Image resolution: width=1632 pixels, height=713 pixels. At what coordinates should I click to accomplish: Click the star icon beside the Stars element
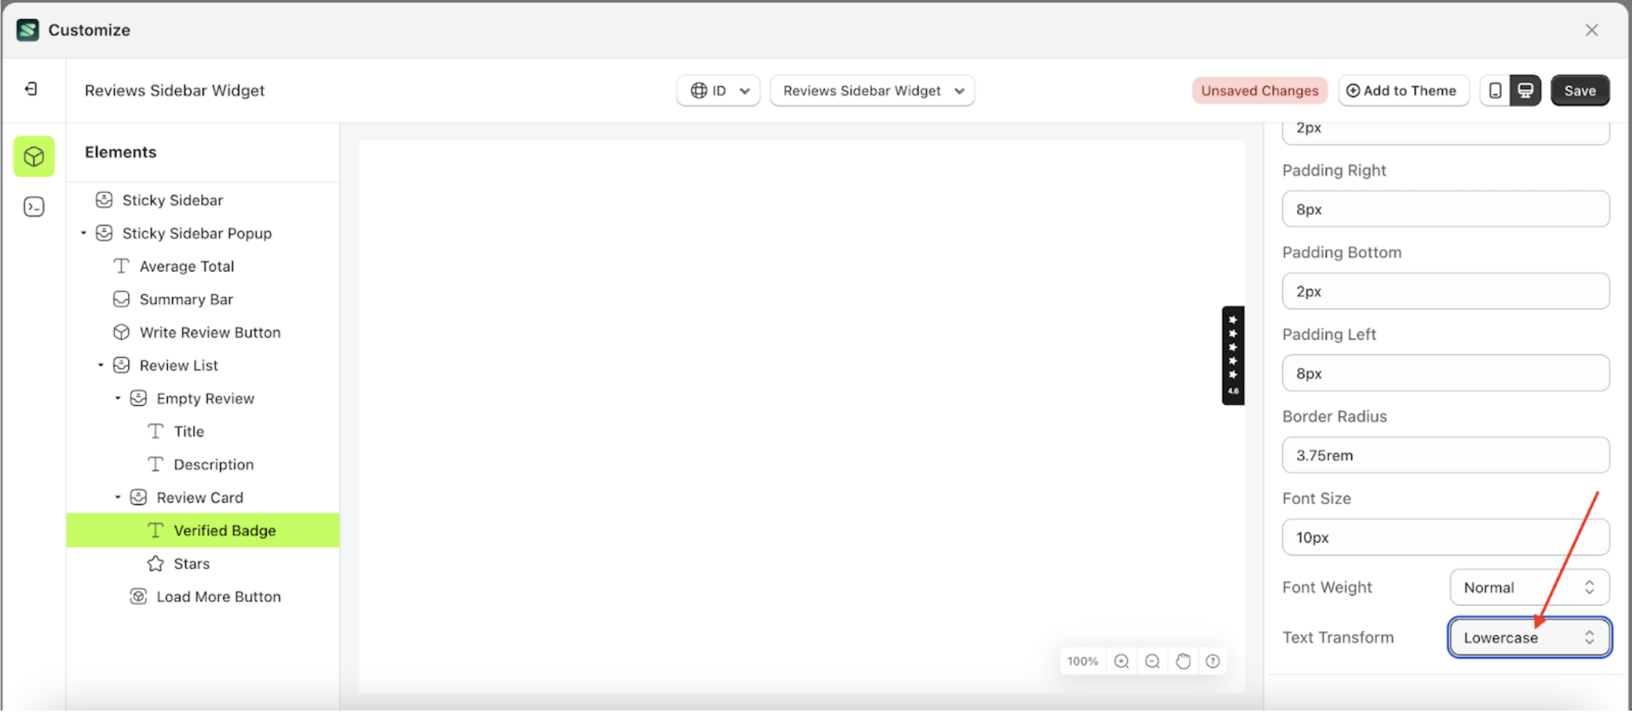(x=155, y=563)
